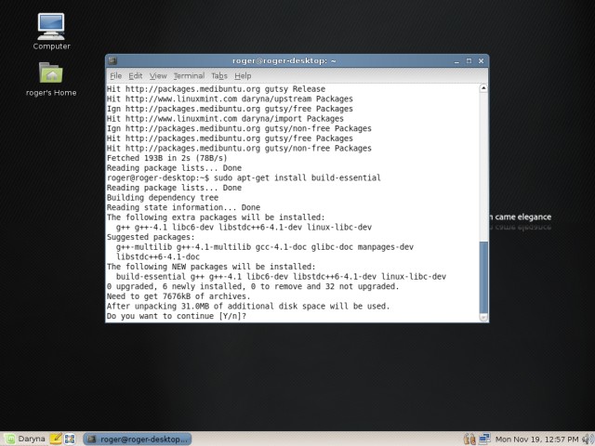The height and width of the screenshot is (446, 595).
Task: Click the 'Suggested packages:' line
Action: tap(151, 237)
